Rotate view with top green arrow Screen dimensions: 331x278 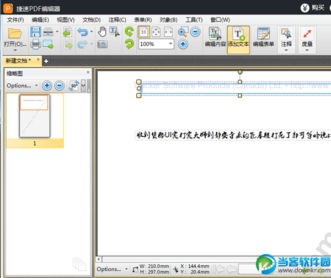click(129, 31)
